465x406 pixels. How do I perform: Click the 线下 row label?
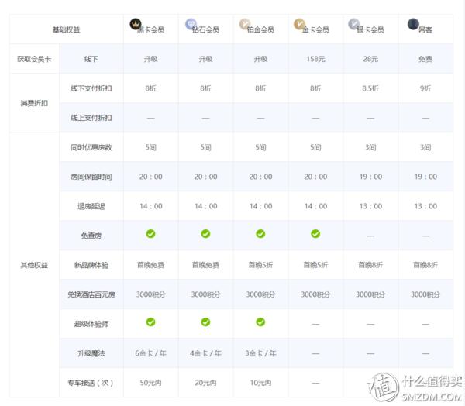coord(91,59)
